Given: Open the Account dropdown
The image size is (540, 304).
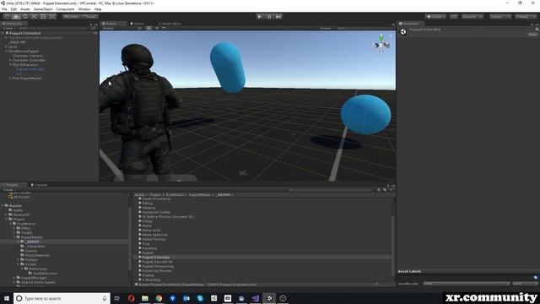Looking at the screenshot, I should pyautogui.click(x=472, y=17).
